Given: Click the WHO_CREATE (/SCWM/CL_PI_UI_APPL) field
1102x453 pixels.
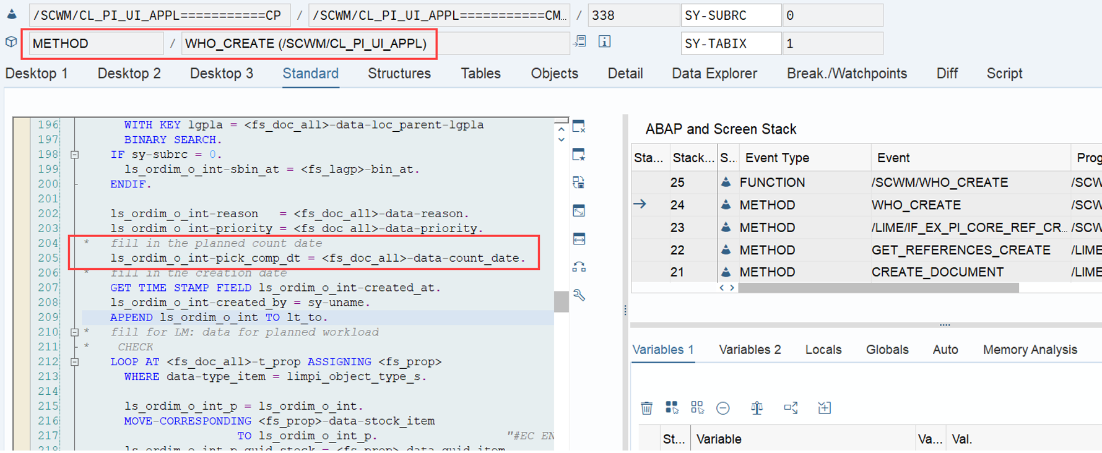Looking at the screenshot, I should click(x=375, y=43).
